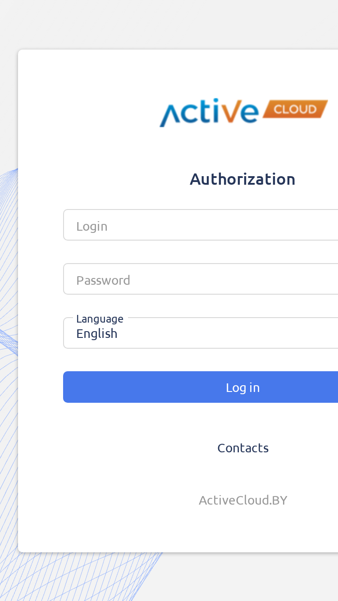Click the gray page area above card
Image resolution: width=338 pixels, height=601 pixels.
click(x=169, y=25)
